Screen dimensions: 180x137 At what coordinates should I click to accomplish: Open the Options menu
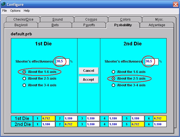15,11
